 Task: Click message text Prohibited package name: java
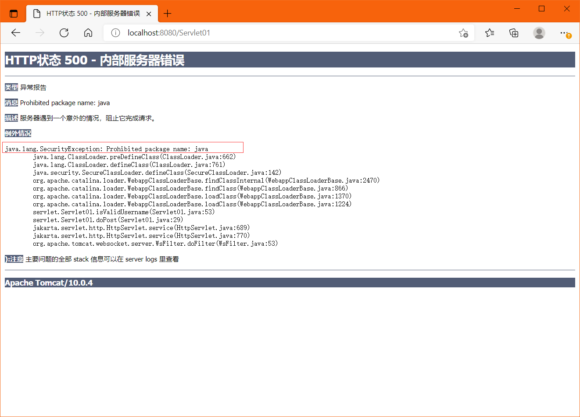65,102
